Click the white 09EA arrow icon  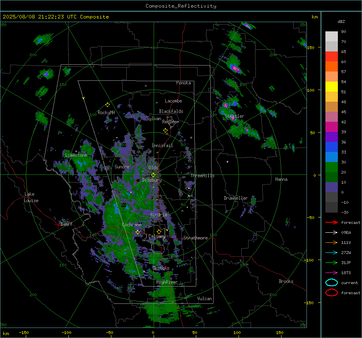(x=331, y=232)
